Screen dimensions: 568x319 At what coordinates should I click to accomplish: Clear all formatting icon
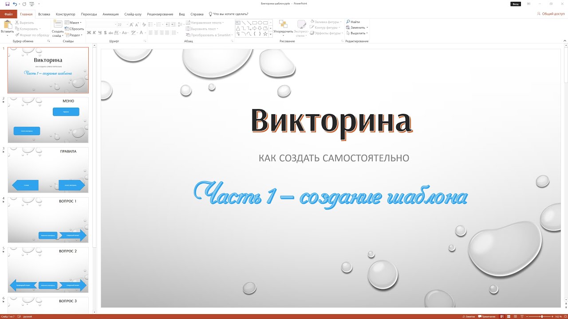tap(144, 25)
